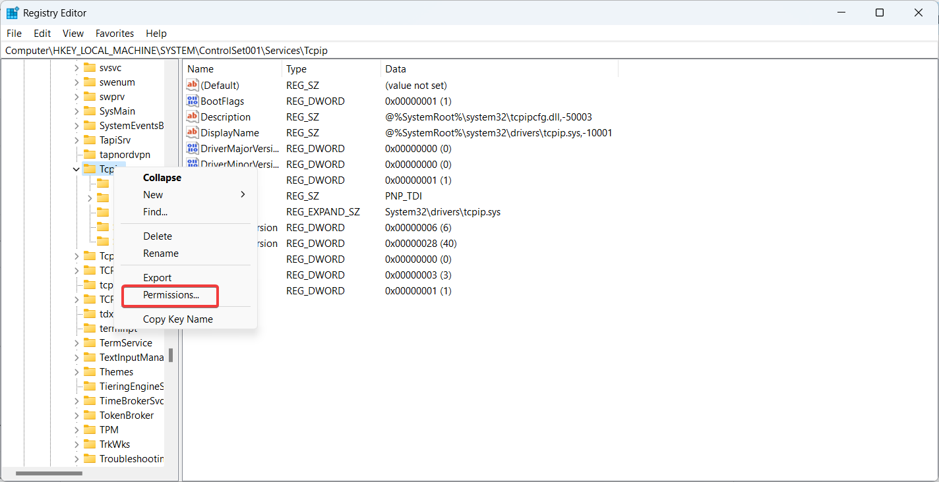Expand the TermService key
Viewport: 939px width, 482px height.
76,343
